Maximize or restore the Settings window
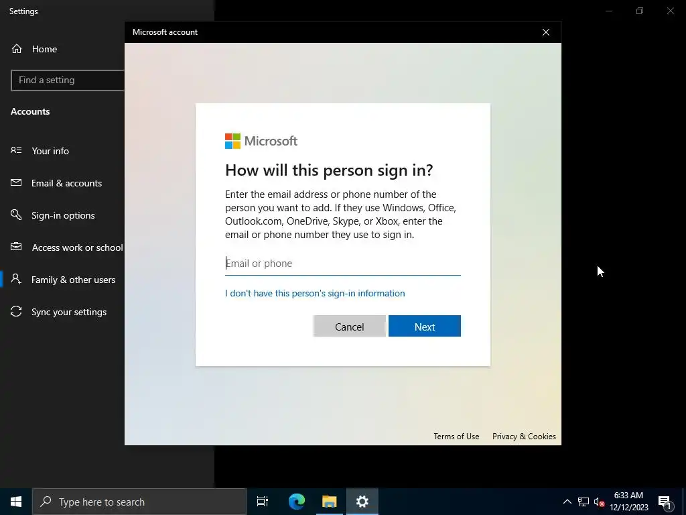686x515 pixels. coord(640,11)
